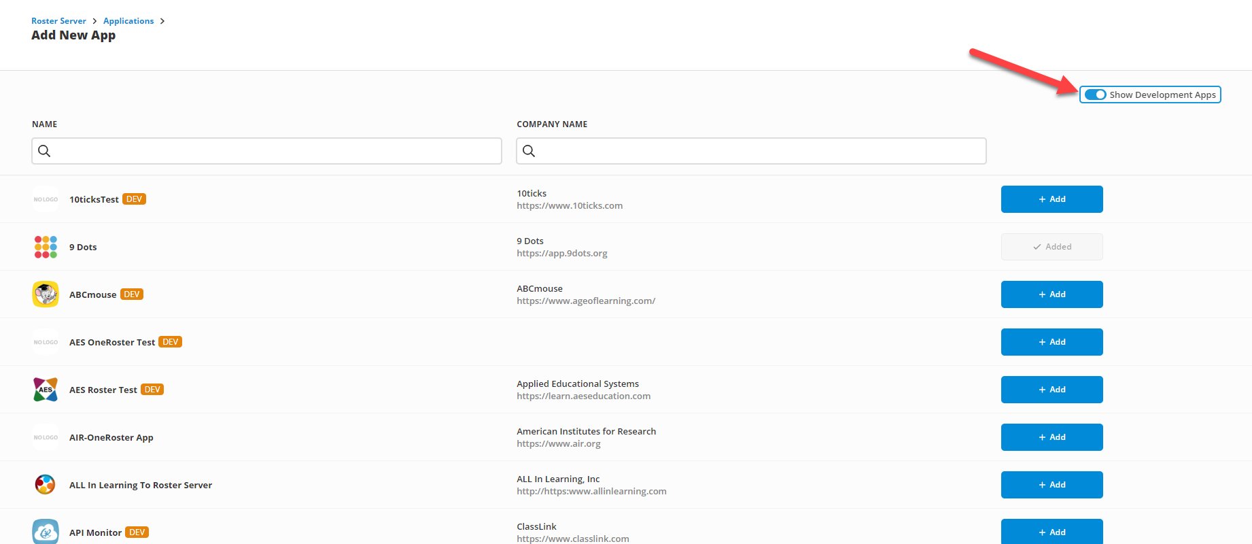
Task: Click the ALL In Learning, Inc company name
Action: (558, 479)
